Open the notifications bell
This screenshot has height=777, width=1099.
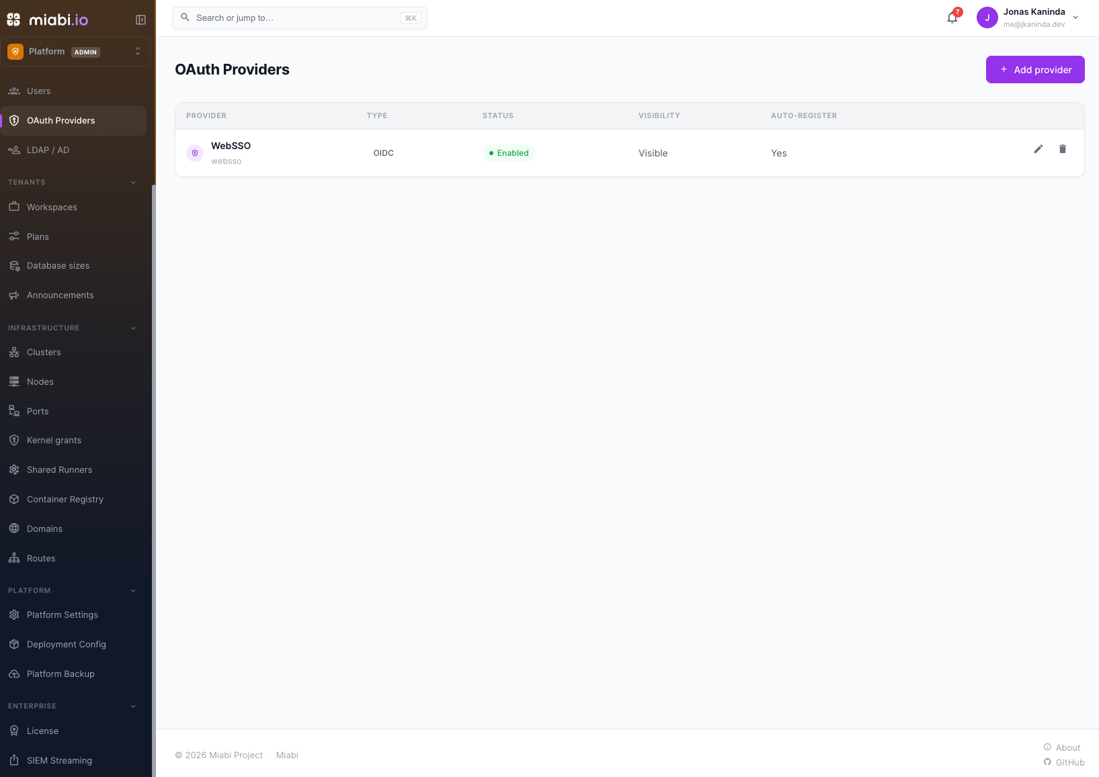(x=952, y=18)
